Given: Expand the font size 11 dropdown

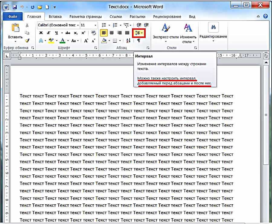Looking at the screenshot, I should coord(96,25).
